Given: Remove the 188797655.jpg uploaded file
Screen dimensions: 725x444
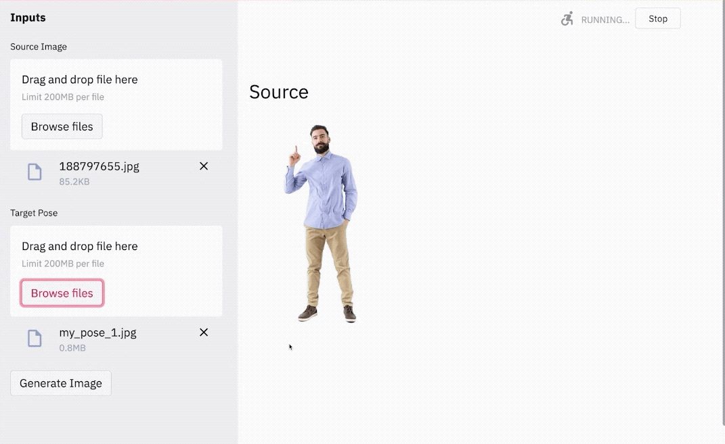Looking at the screenshot, I should [x=204, y=166].
